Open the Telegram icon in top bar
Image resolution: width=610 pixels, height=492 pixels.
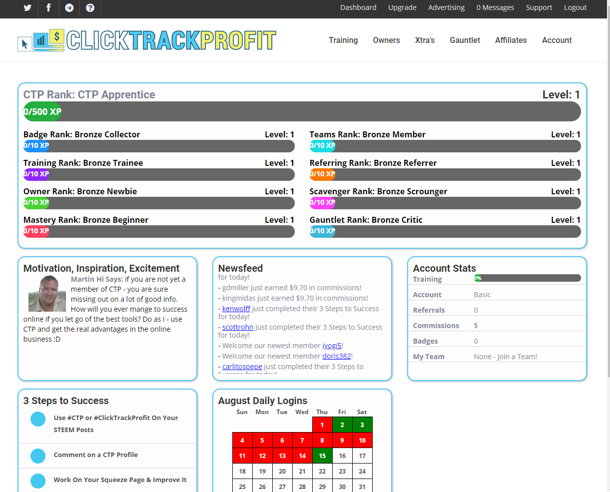click(x=69, y=7)
